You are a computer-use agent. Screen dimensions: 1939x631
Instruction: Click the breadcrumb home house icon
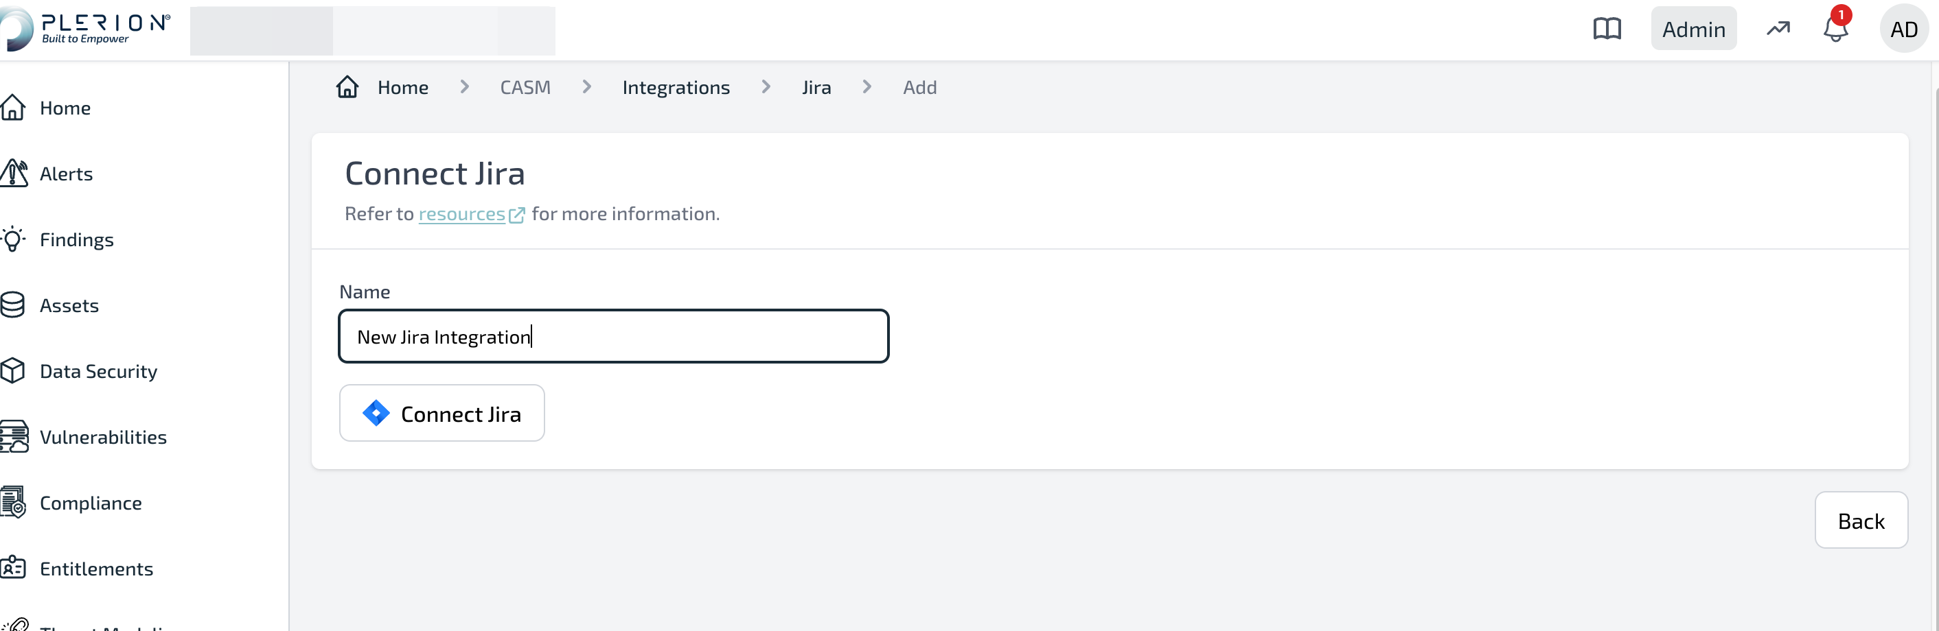click(347, 87)
